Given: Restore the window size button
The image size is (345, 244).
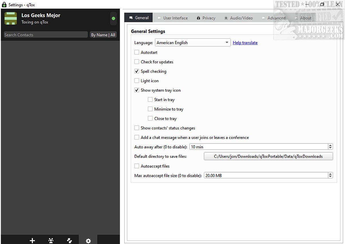Looking at the screenshot, I should point(322,4).
